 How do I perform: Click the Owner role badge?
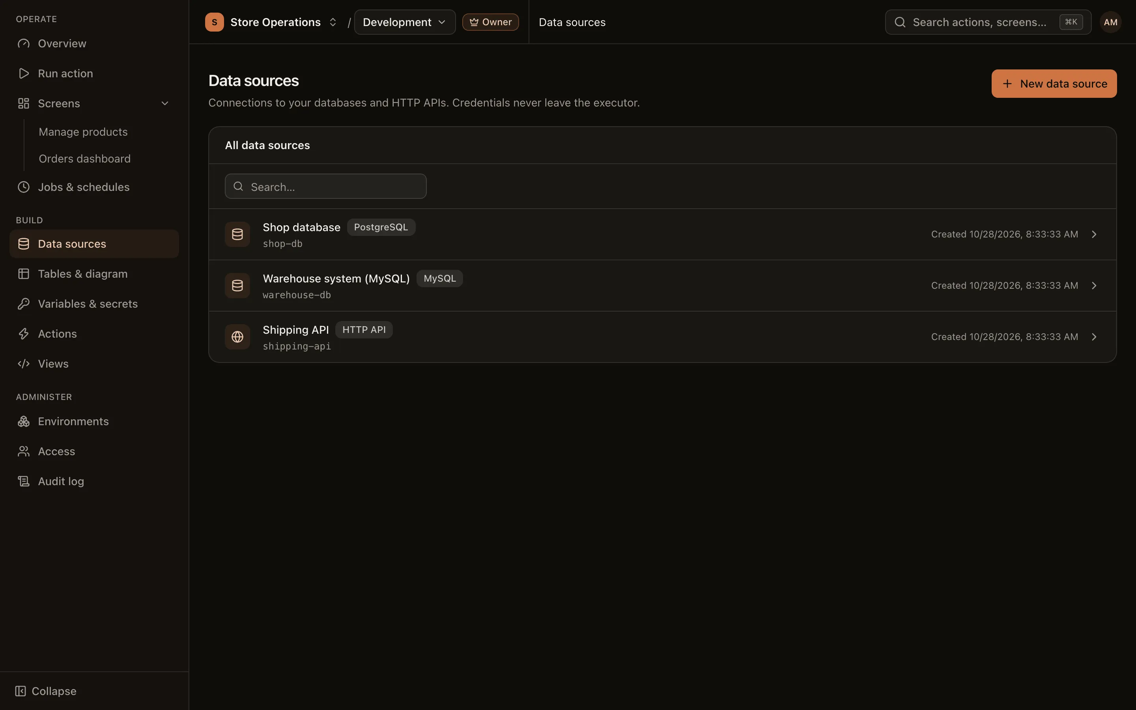pos(490,22)
